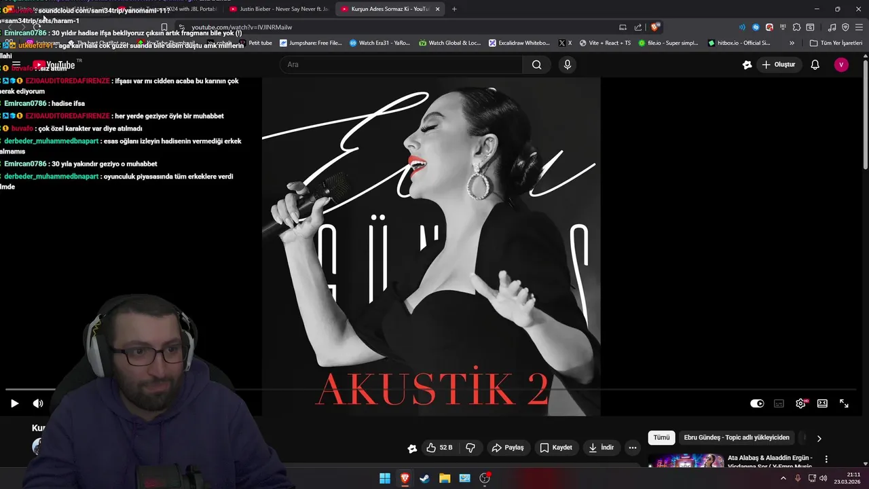
Task: Expand hidden bookmarks chevron
Action: click(x=792, y=43)
